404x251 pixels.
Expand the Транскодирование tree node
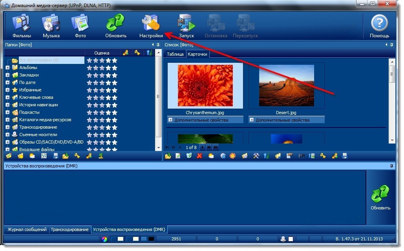(x=7, y=127)
